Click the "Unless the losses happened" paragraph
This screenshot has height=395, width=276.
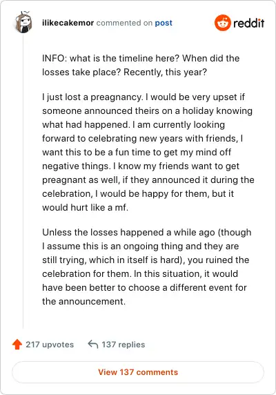point(147,267)
